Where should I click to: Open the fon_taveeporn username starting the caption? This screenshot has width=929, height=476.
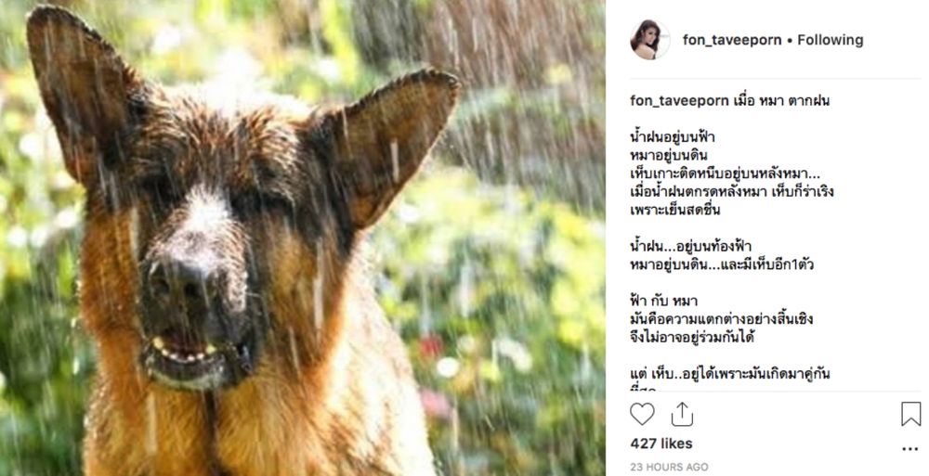tap(680, 100)
